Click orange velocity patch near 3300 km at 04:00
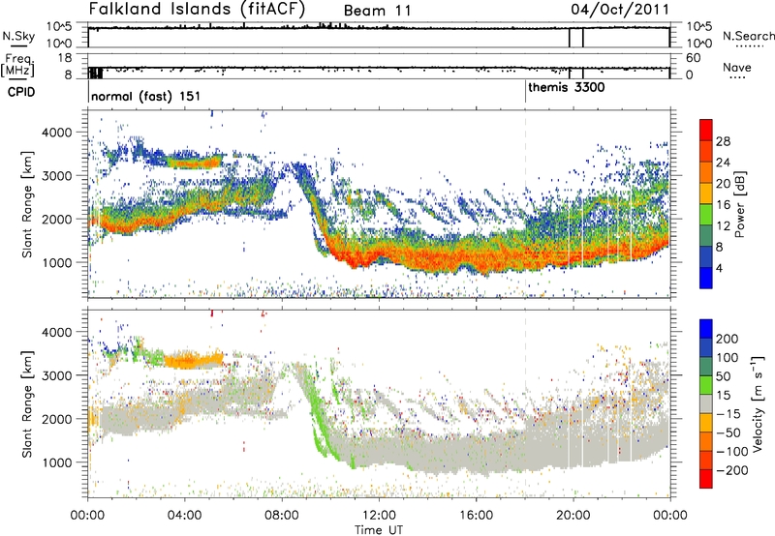The width and height of the screenshot is (775, 536). coord(193,361)
